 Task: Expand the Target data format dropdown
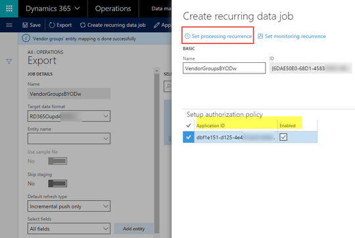point(69,116)
